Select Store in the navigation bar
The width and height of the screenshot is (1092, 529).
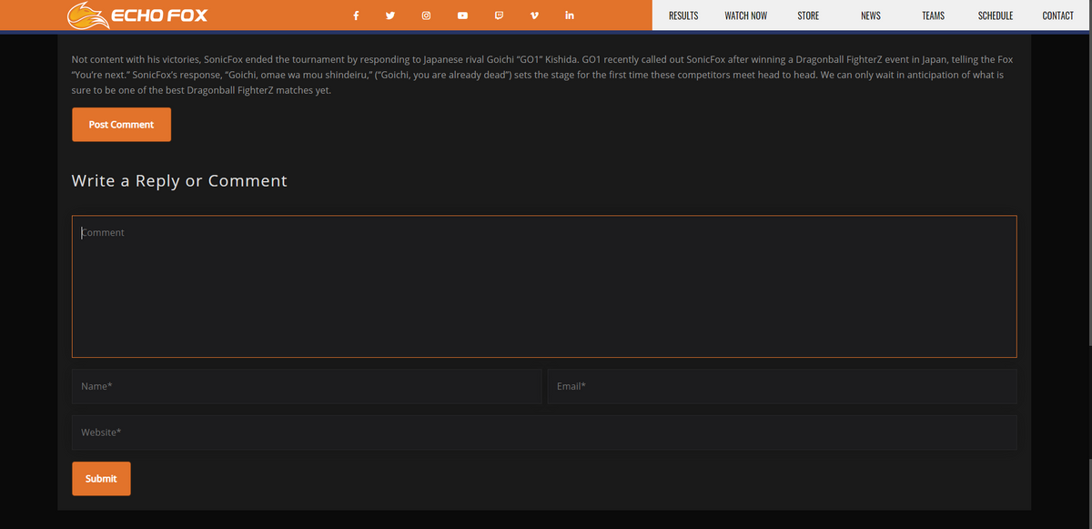[808, 15]
